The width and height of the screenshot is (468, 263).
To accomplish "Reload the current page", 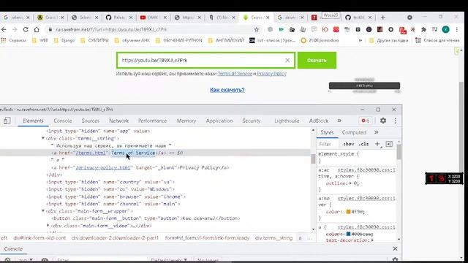I will pos(26,29).
